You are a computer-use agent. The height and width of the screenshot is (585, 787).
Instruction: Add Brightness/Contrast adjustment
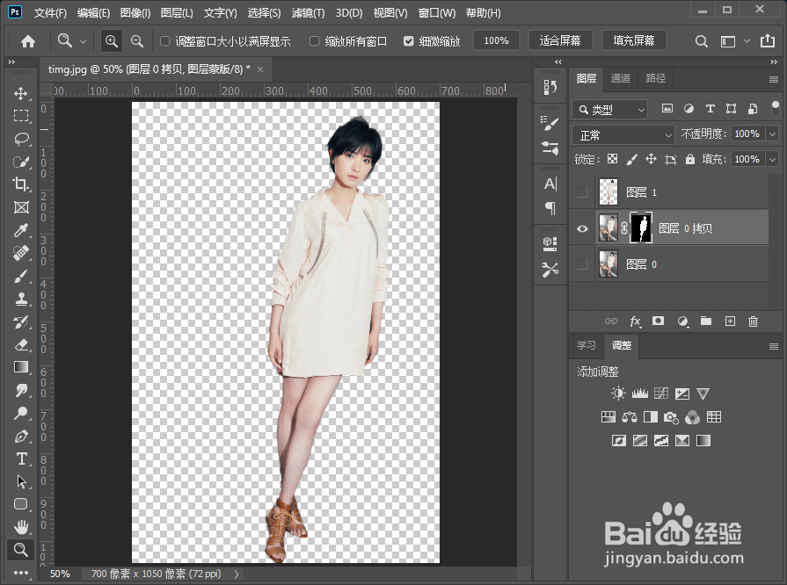[618, 394]
